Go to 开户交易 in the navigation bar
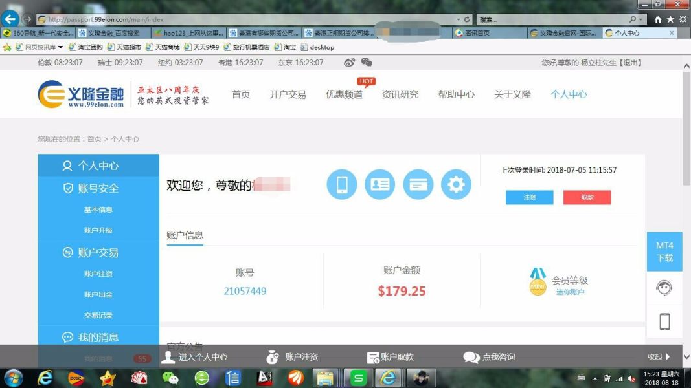 point(288,94)
